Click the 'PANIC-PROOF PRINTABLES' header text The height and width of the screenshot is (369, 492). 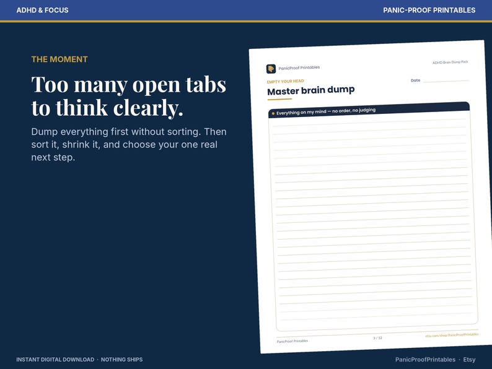click(x=429, y=11)
